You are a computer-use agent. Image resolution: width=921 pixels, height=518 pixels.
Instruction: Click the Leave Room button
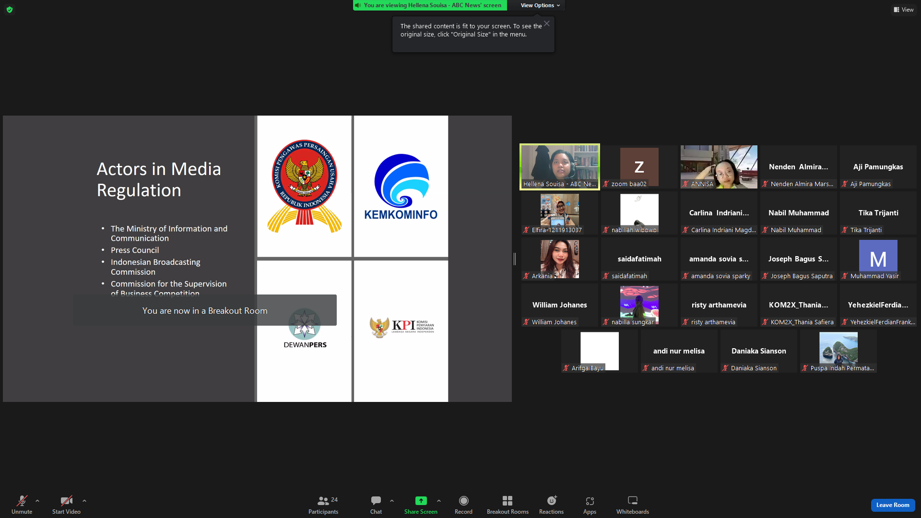(x=893, y=505)
